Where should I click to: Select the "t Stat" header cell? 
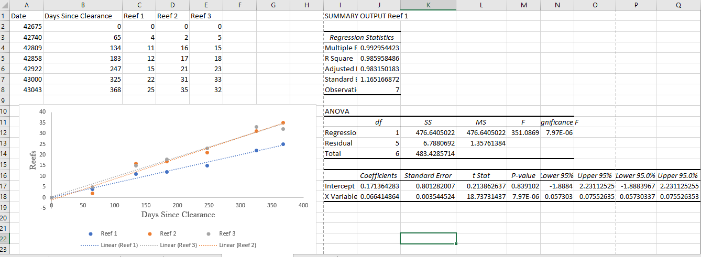coord(481,175)
